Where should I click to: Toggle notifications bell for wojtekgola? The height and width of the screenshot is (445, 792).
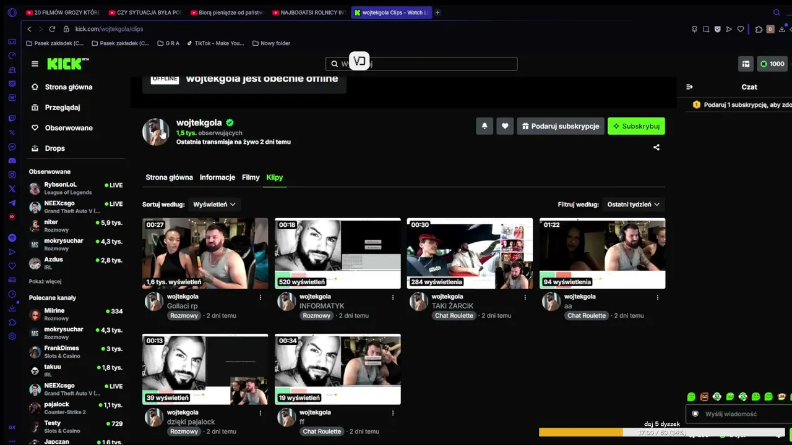484,126
